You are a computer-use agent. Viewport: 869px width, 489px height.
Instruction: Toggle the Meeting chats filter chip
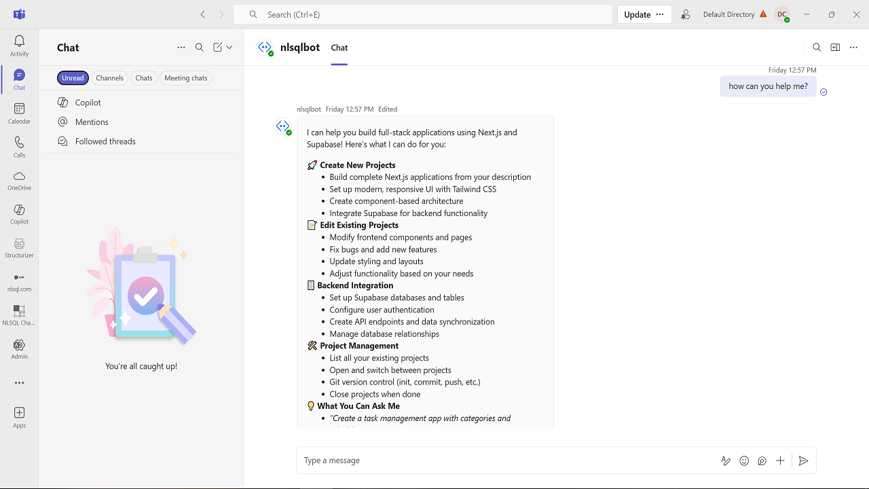[x=186, y=78]
